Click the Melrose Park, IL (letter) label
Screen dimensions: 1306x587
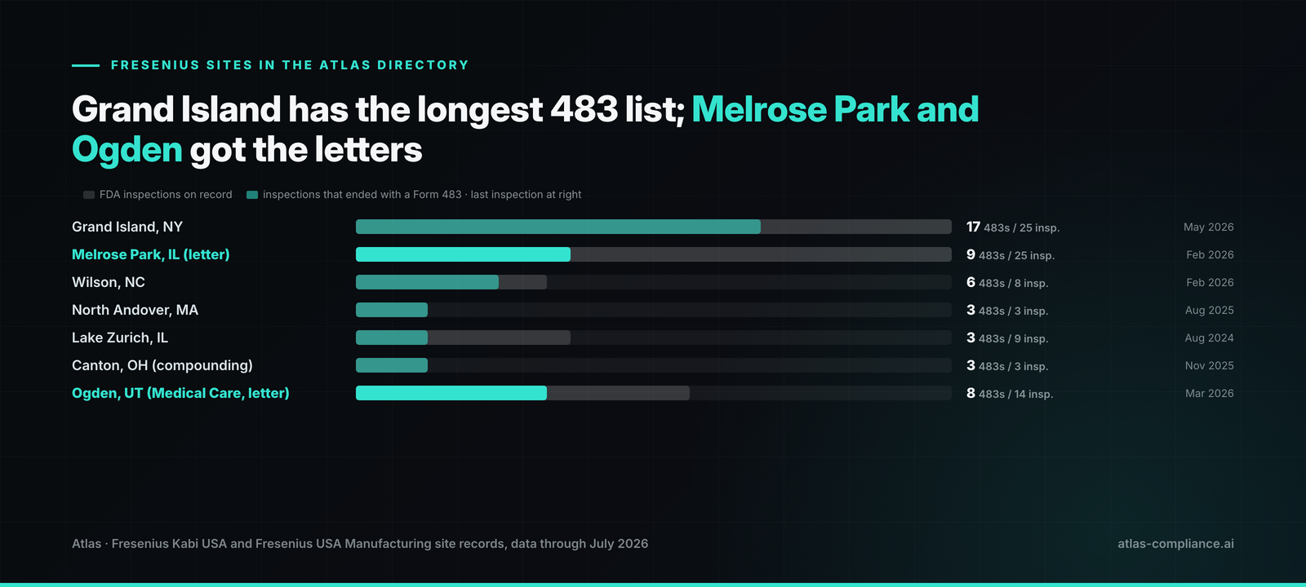(x=151, y=254)
